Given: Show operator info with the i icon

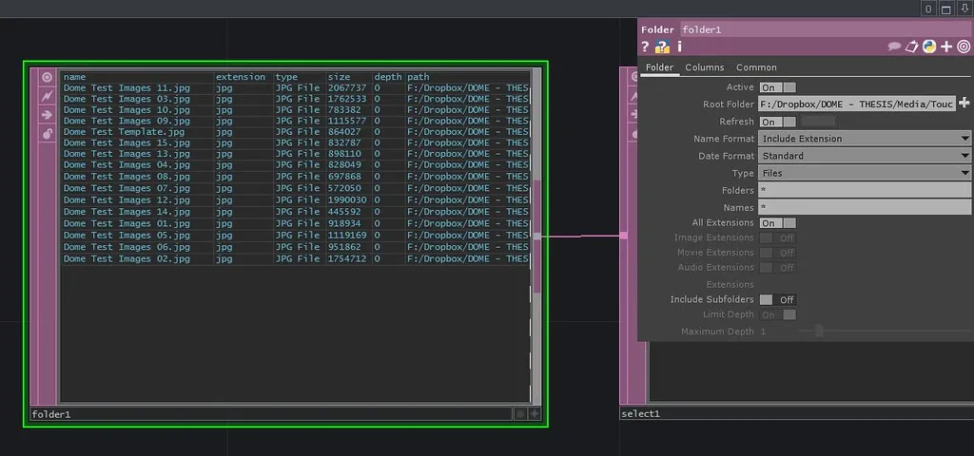Looking at the screenshot, I should point(680,47).
